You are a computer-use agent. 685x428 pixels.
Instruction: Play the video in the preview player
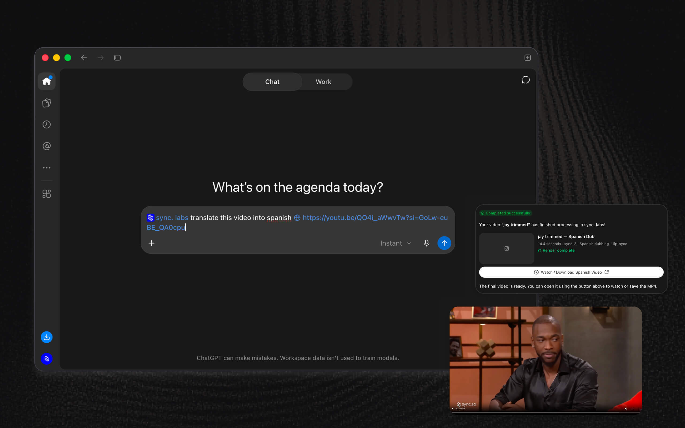click(x=453, y=408)
